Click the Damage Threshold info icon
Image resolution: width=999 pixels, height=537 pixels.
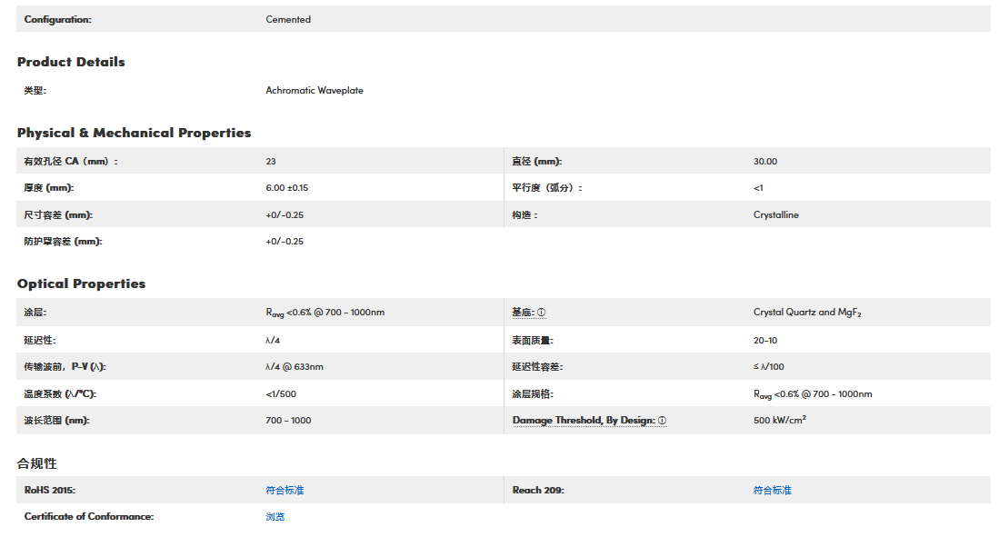(662, 421)
